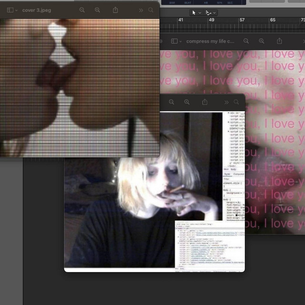Select the pointer tool in the DAW
This screenshot has width=305, height=305.
[x=194, y=13]
